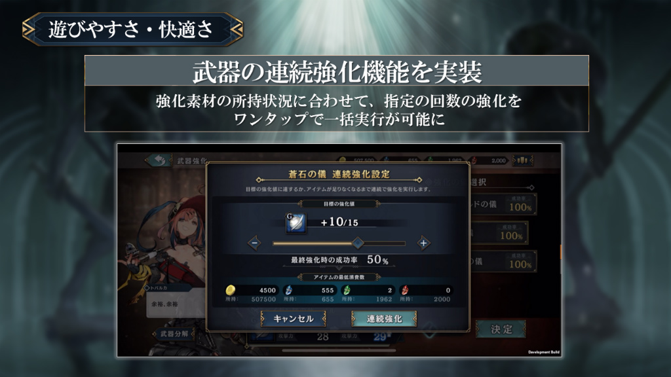Image resolution: width=671 pixels, height=377 pixels.
Task: Click the slider diamond handle
Action: point(358,243)
